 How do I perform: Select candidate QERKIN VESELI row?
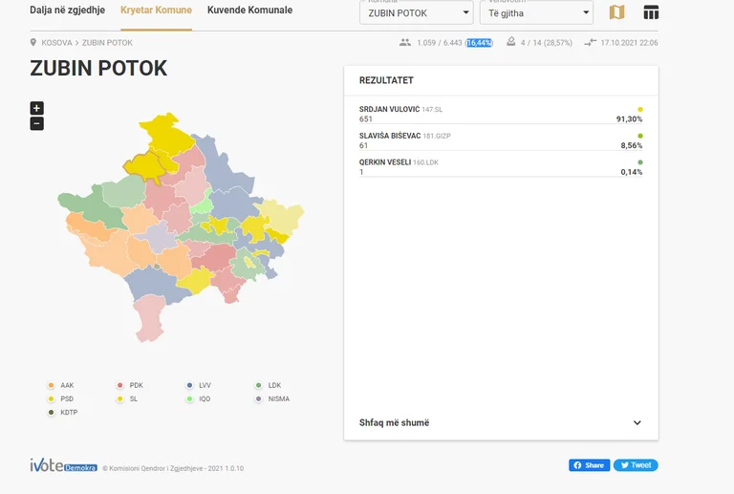(501, 167)
